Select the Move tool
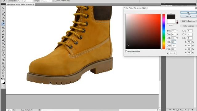Screen dimensions: 197x111 coord(3,8)
